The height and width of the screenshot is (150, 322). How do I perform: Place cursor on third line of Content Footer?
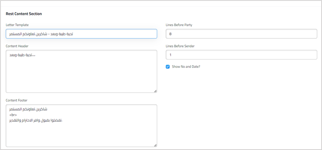point(36,121)
